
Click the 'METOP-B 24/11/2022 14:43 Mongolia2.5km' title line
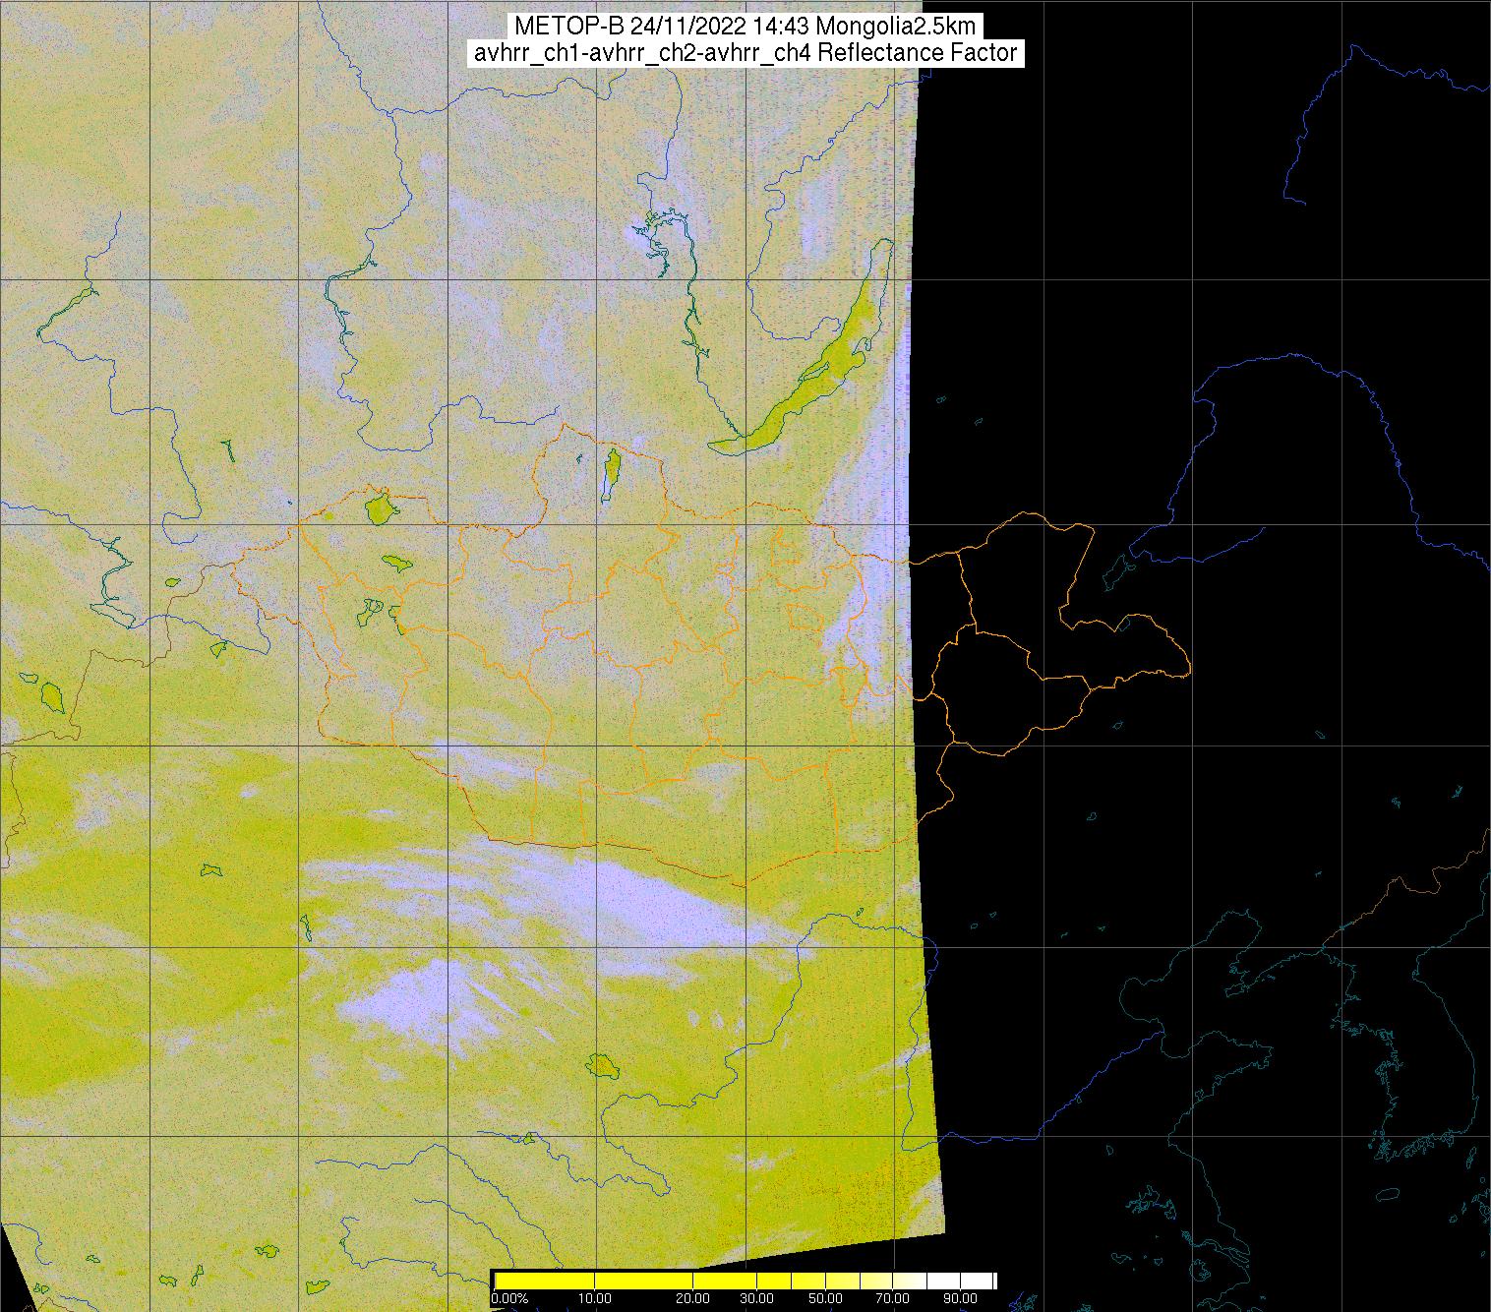pos(745,27)
